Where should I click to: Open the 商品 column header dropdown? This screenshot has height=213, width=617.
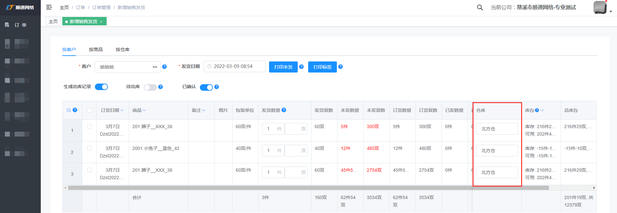[x=144, y=111]
